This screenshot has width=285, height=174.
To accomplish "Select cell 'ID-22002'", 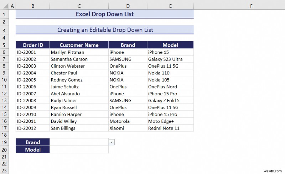I will [33, 59].
